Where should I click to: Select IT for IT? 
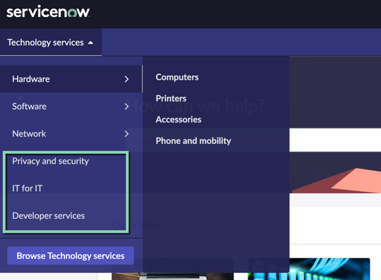pos(28,188)
